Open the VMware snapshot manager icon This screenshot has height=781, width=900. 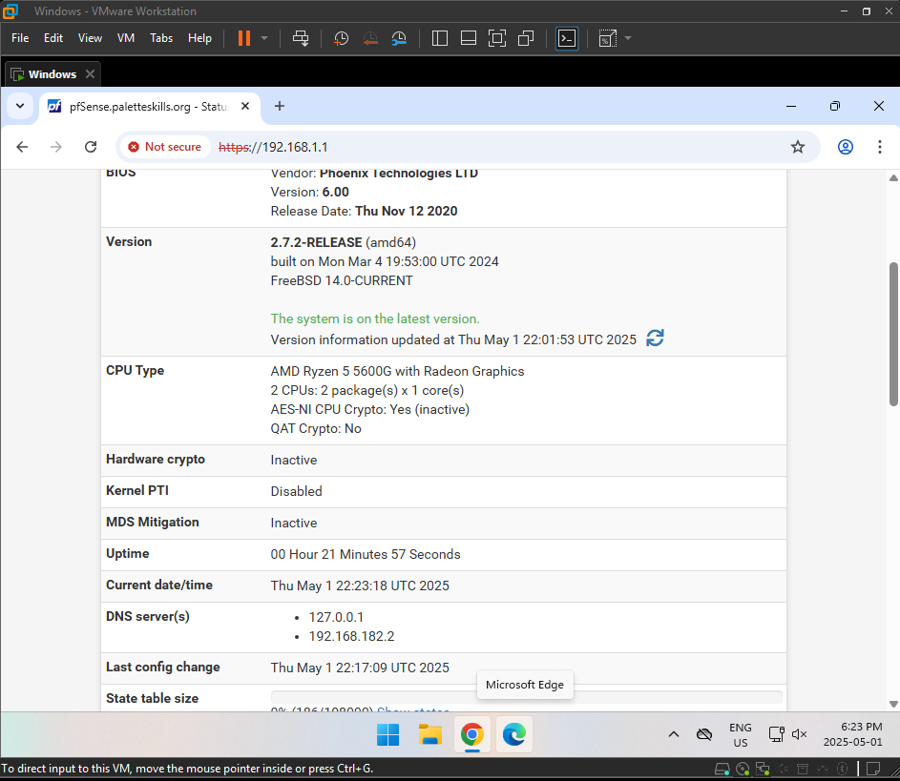click(399, 38)
